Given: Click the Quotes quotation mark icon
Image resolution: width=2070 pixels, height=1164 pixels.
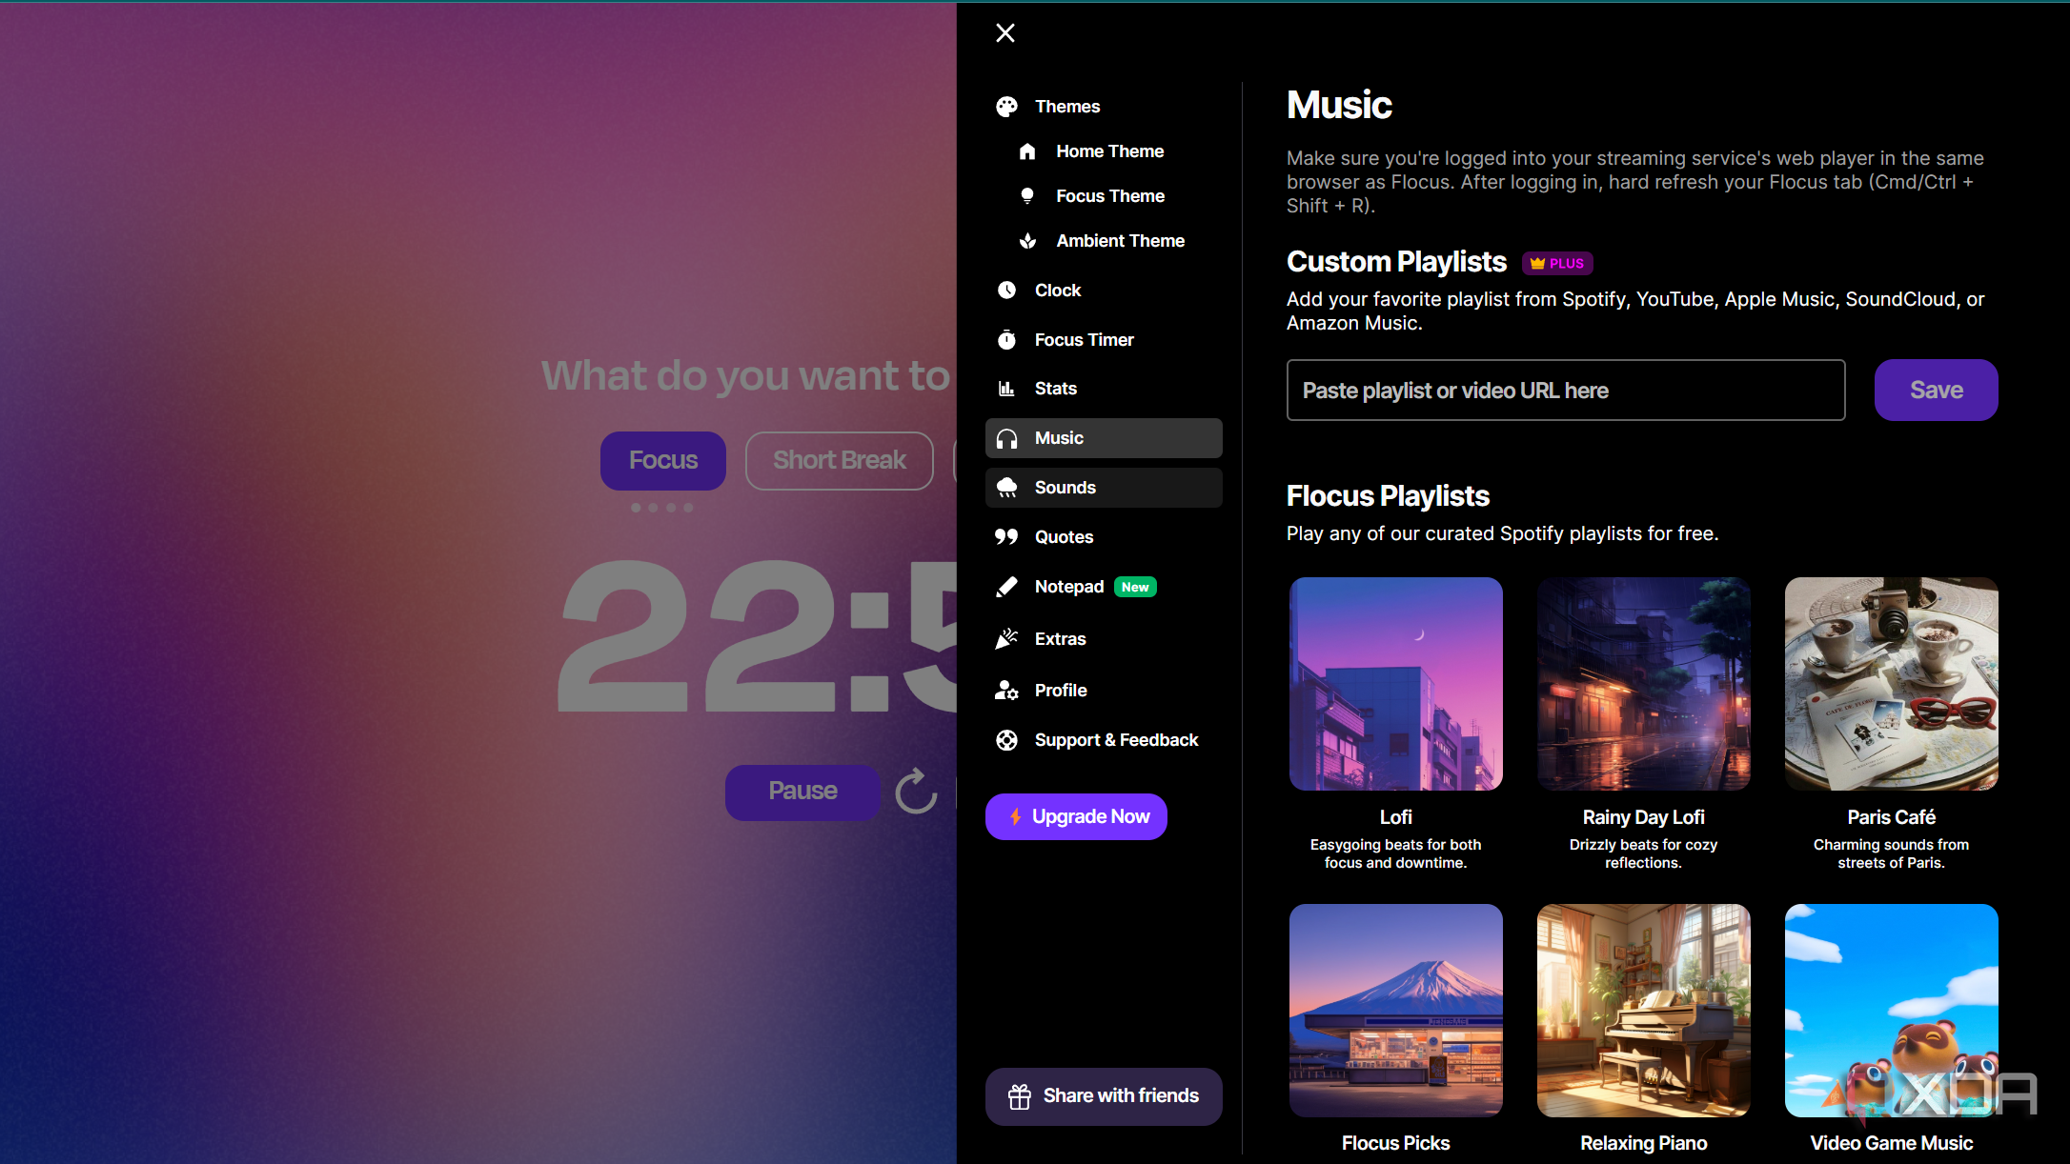Looking at the screenshot, I should tap(1006, 537).
